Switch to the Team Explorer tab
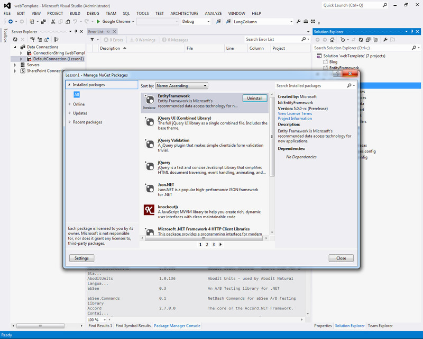Viewport: 423px width, 339px height. coord(380,326)
